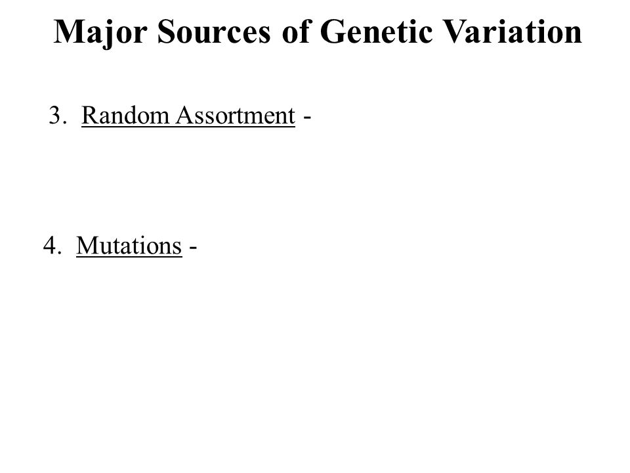Viewport: 630px width, 473px height.
Task: Click the list number 4
Action: coord(52,246)
